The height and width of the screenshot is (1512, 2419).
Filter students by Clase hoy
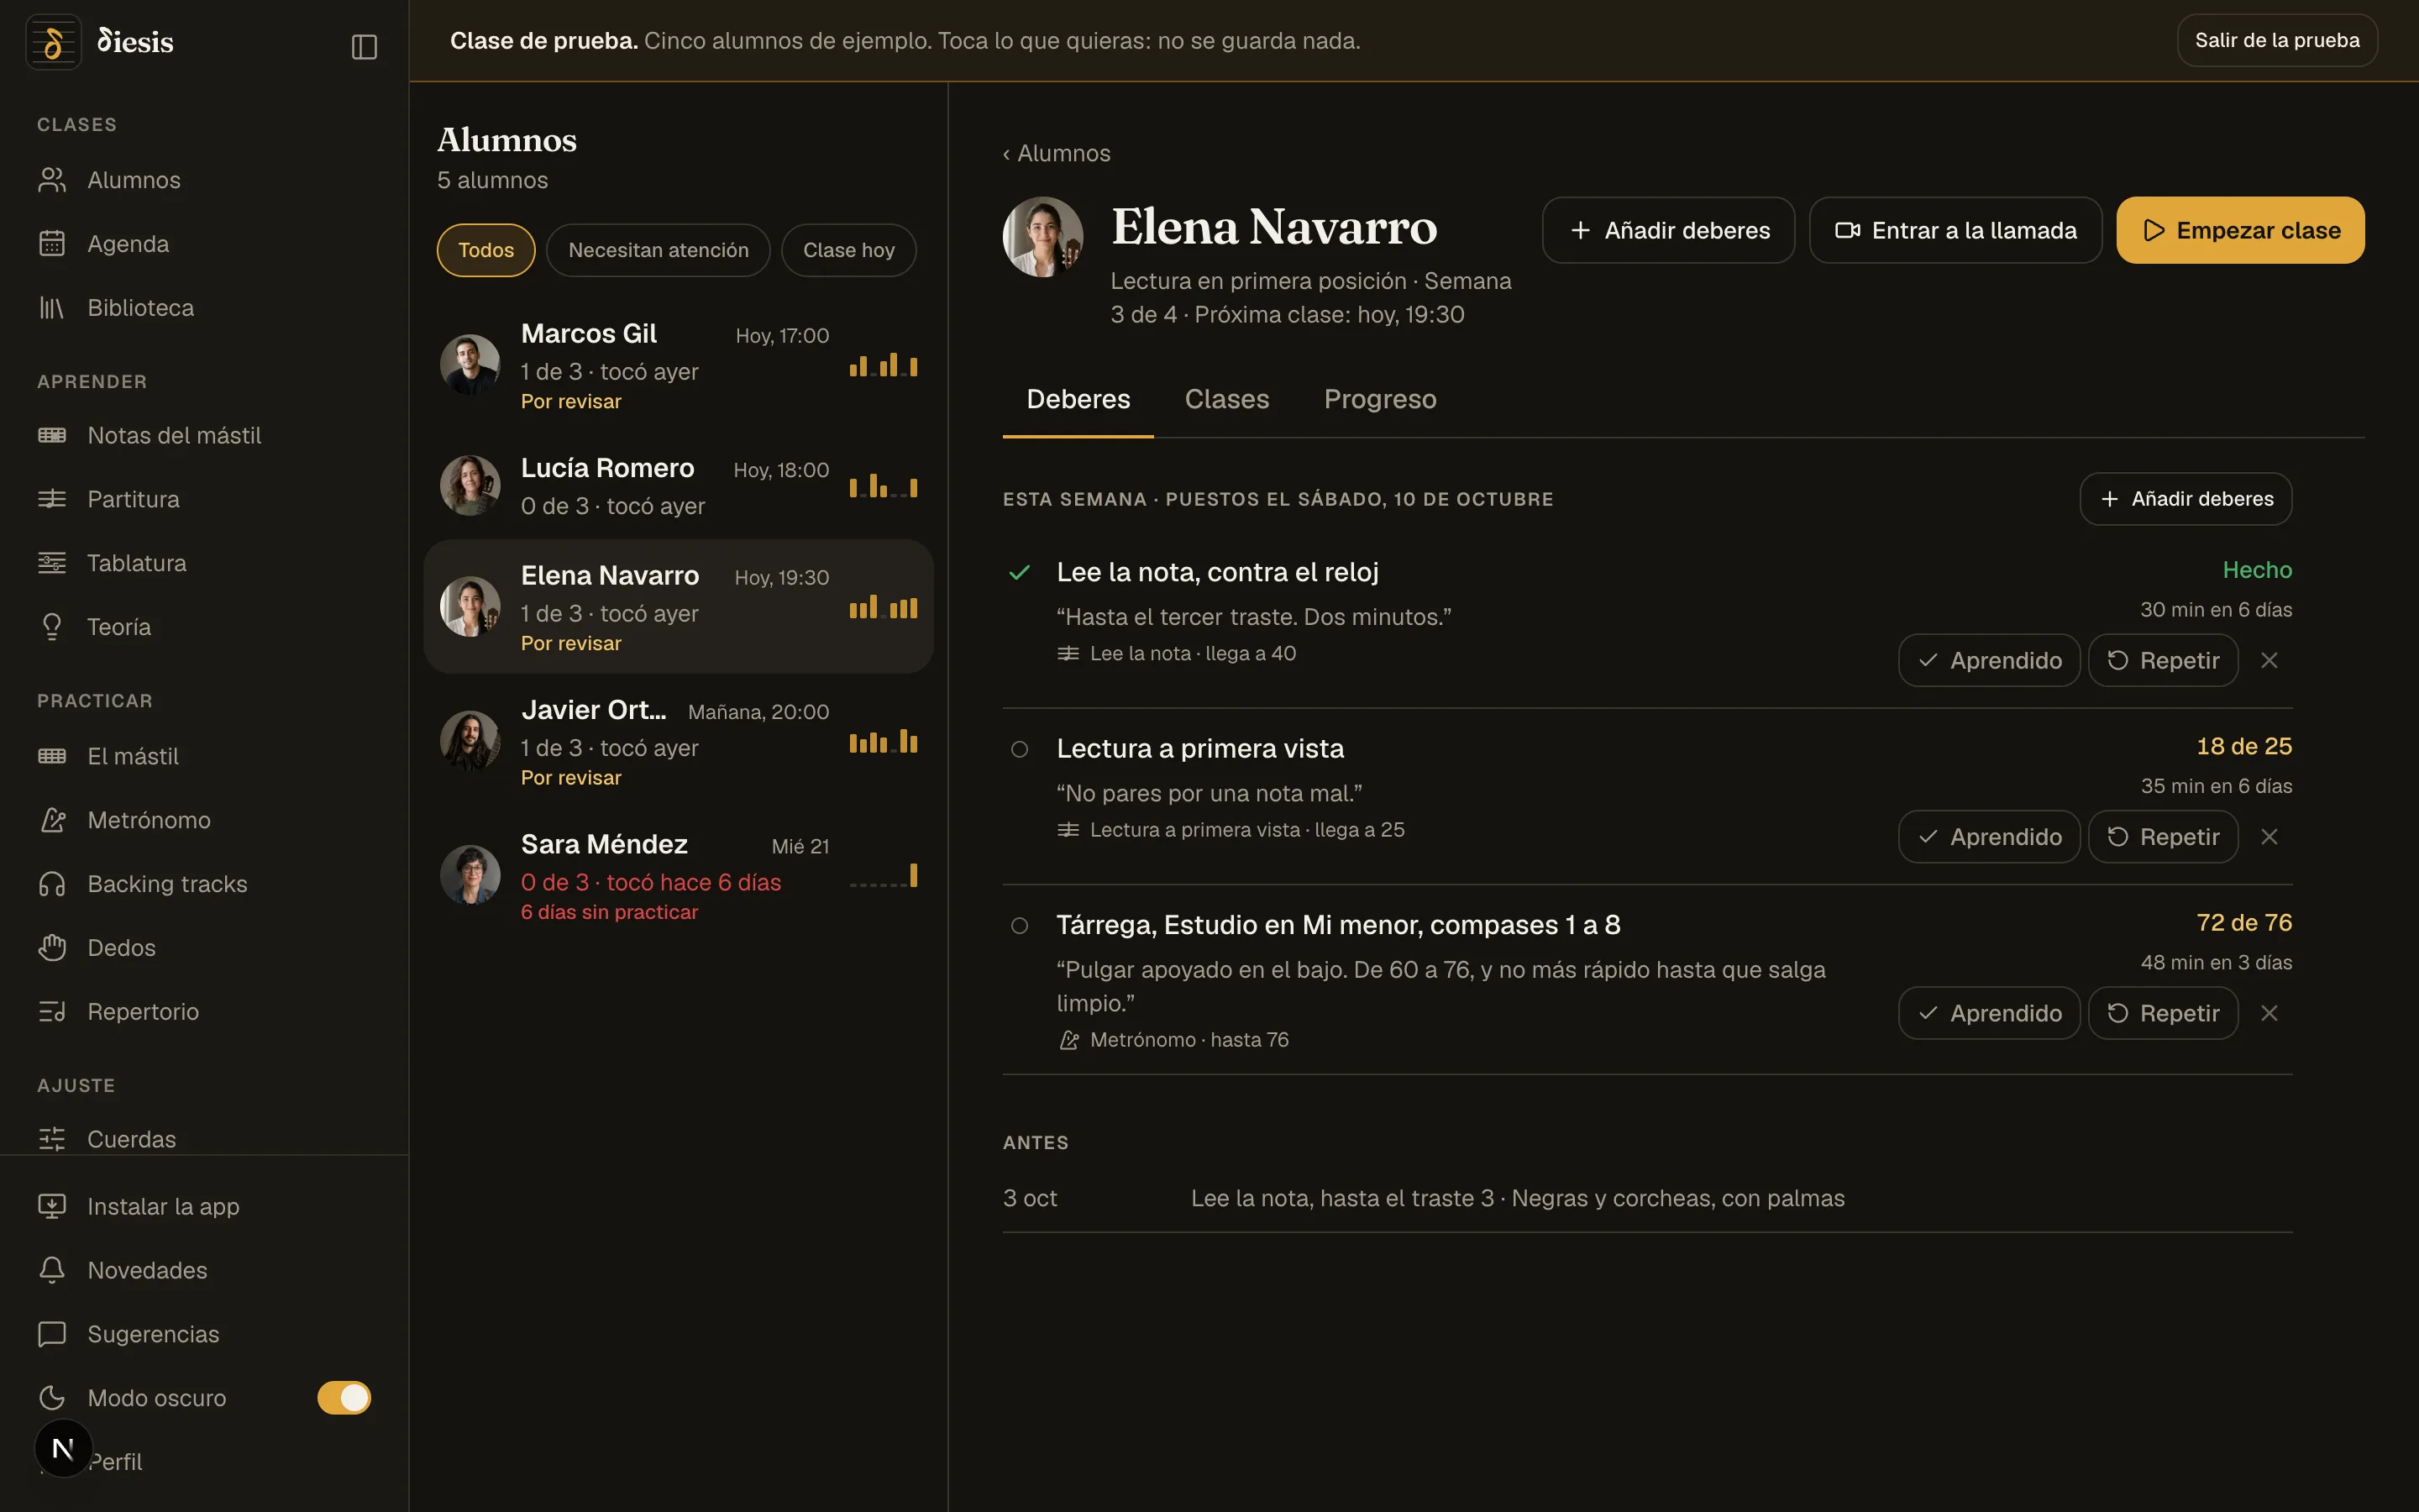tap(848, 250)
